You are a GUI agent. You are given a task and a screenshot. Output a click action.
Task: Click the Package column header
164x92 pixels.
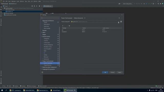click(x=64, y=28)
